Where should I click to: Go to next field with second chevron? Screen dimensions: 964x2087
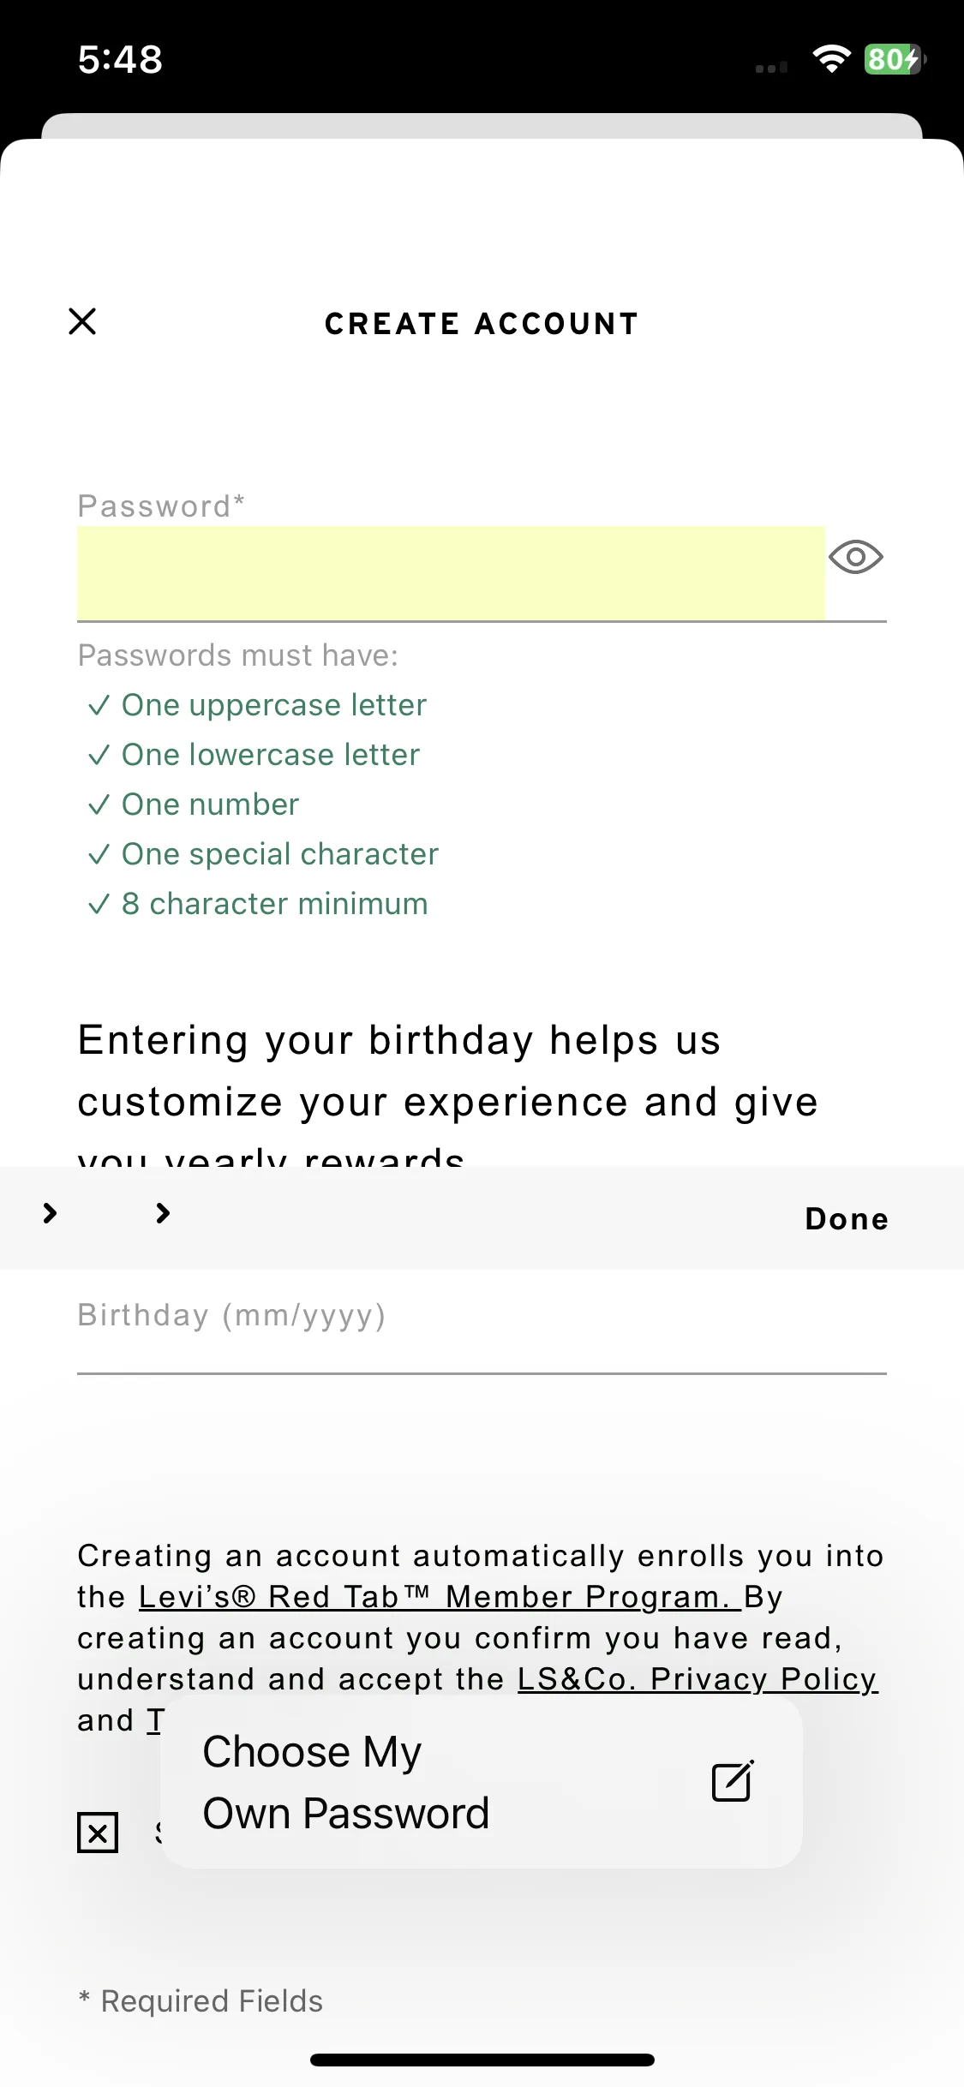(163, 1213)
